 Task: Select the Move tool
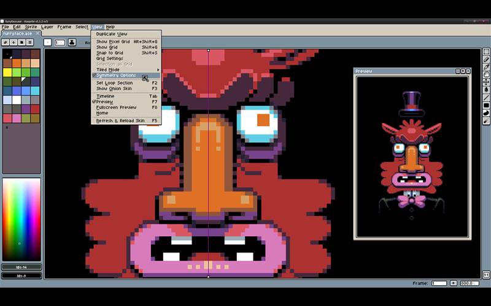click(x=486, y=82)
